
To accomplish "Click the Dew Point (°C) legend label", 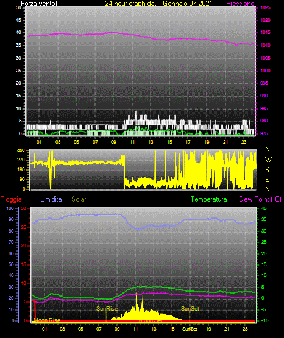I will [260, 199].
